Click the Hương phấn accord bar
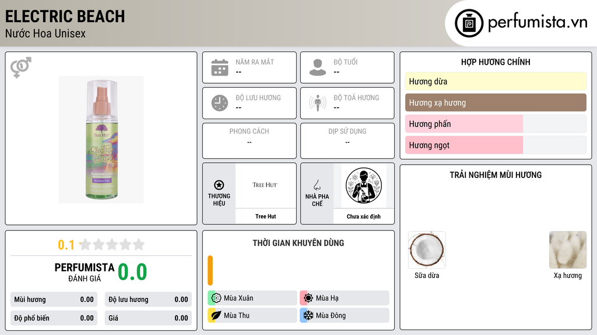597x335 pixels. 496,124
